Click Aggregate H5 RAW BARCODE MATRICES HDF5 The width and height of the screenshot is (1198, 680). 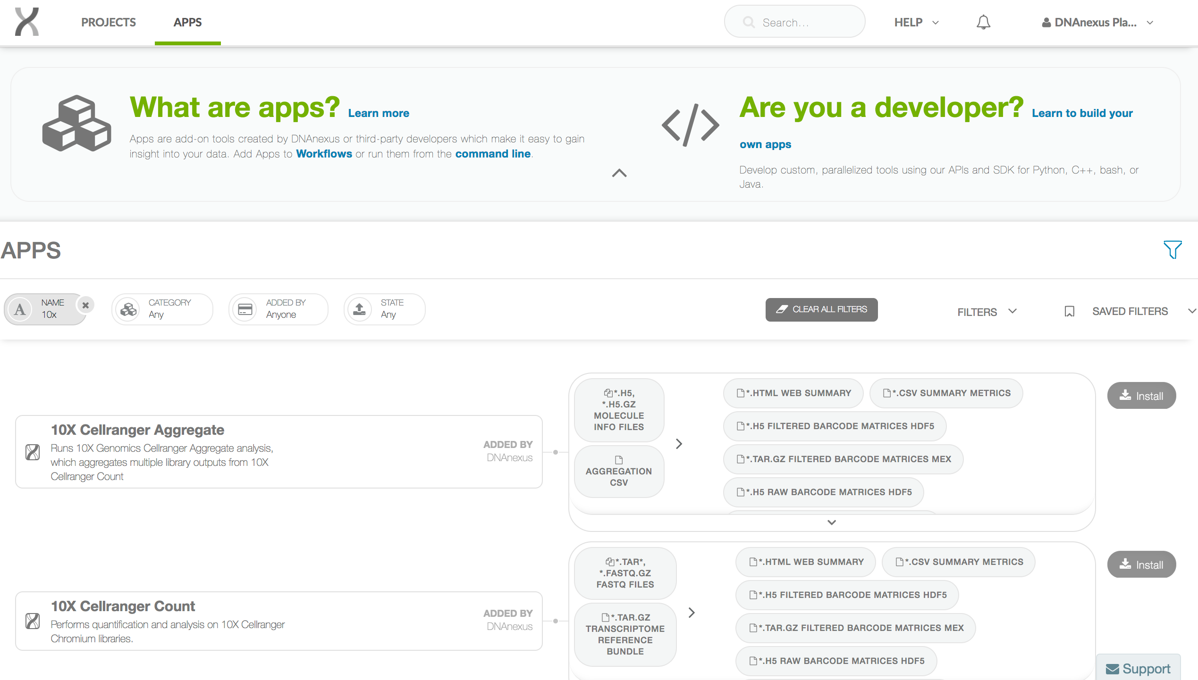coord(824,492)
